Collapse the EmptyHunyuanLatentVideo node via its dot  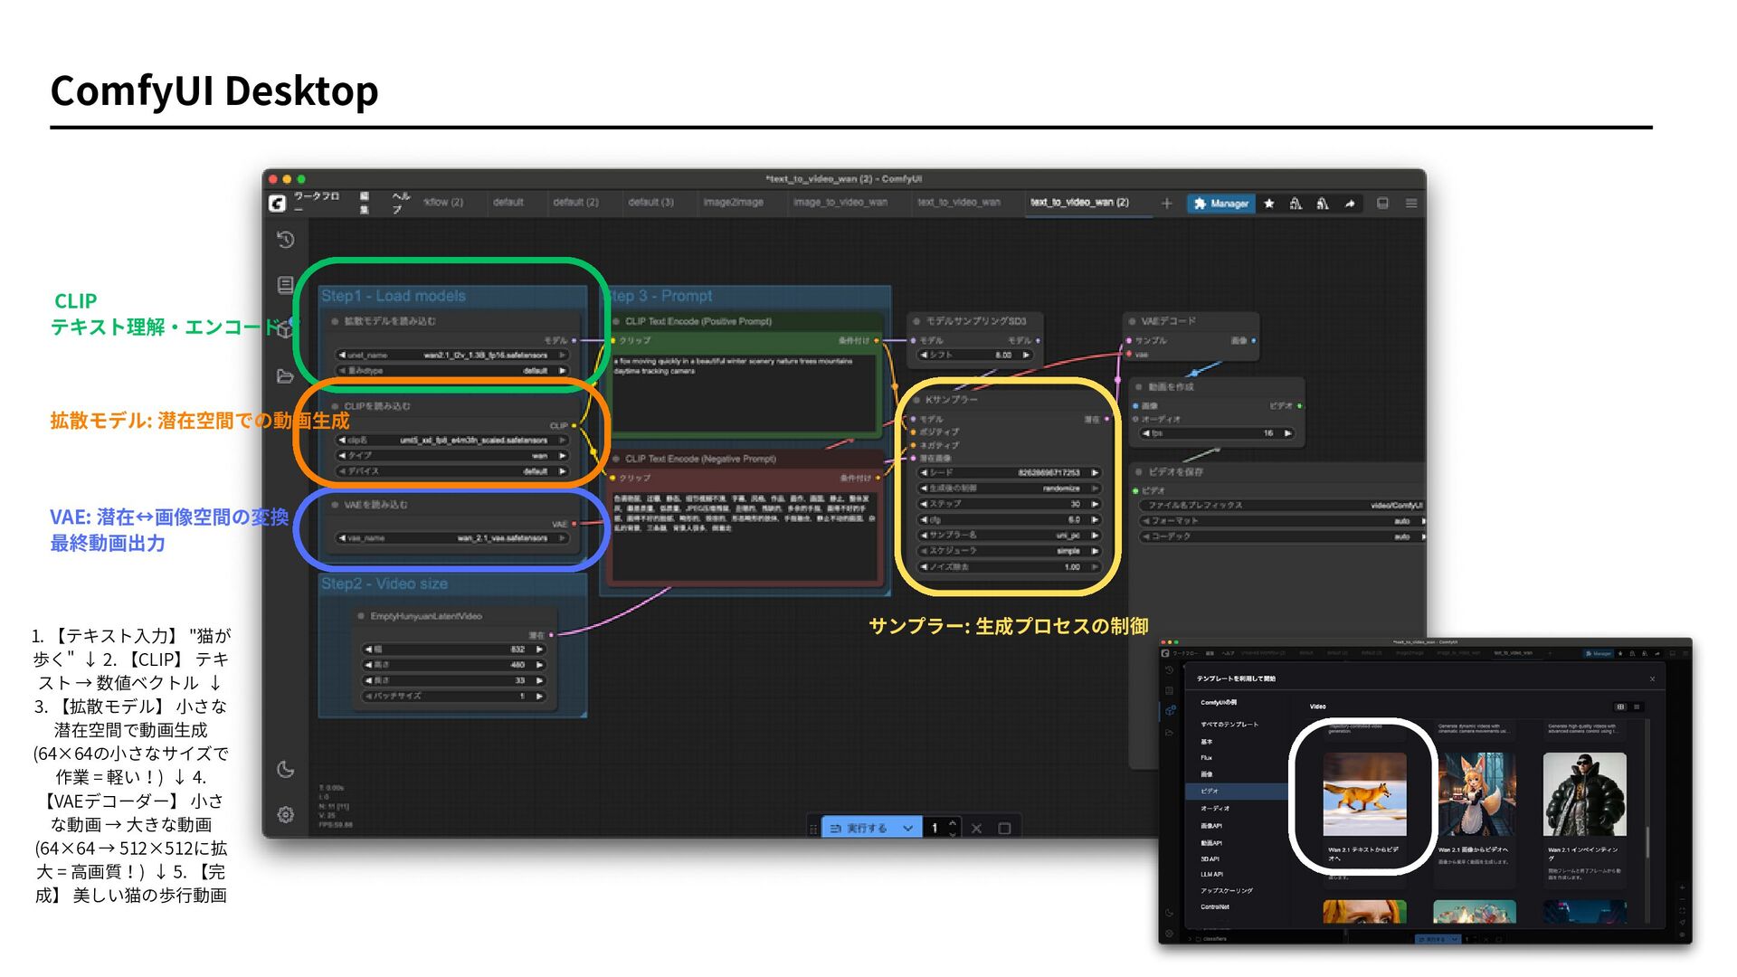point(361,616)
